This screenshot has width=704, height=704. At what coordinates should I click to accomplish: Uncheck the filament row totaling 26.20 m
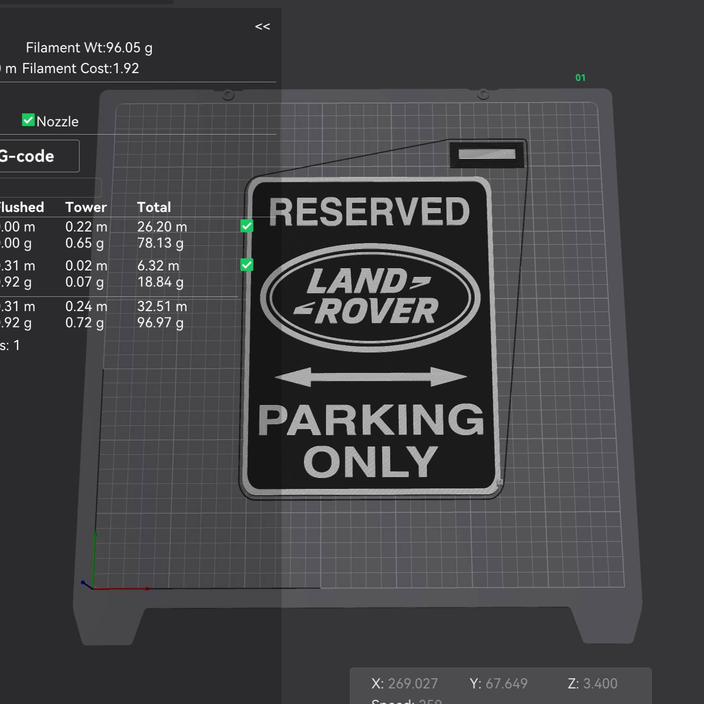pos(247,226)
